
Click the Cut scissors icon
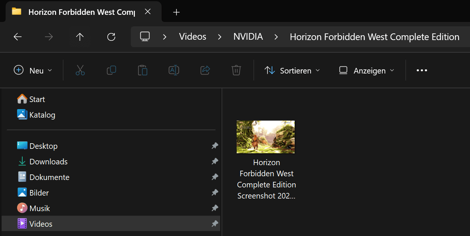[x=80, y=70]
